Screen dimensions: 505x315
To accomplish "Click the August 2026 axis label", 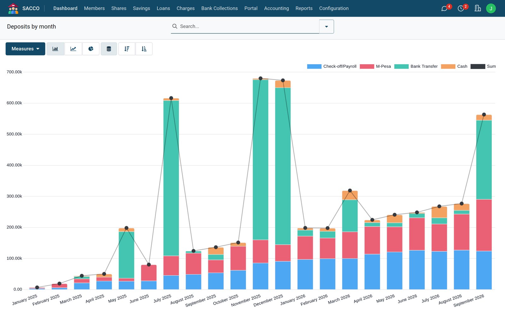I will pos(450,300).
